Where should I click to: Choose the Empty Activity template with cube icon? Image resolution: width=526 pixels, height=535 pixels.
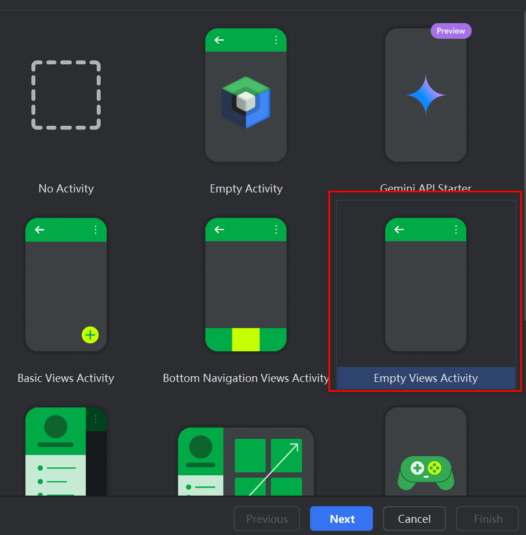(x=246, y=95)
